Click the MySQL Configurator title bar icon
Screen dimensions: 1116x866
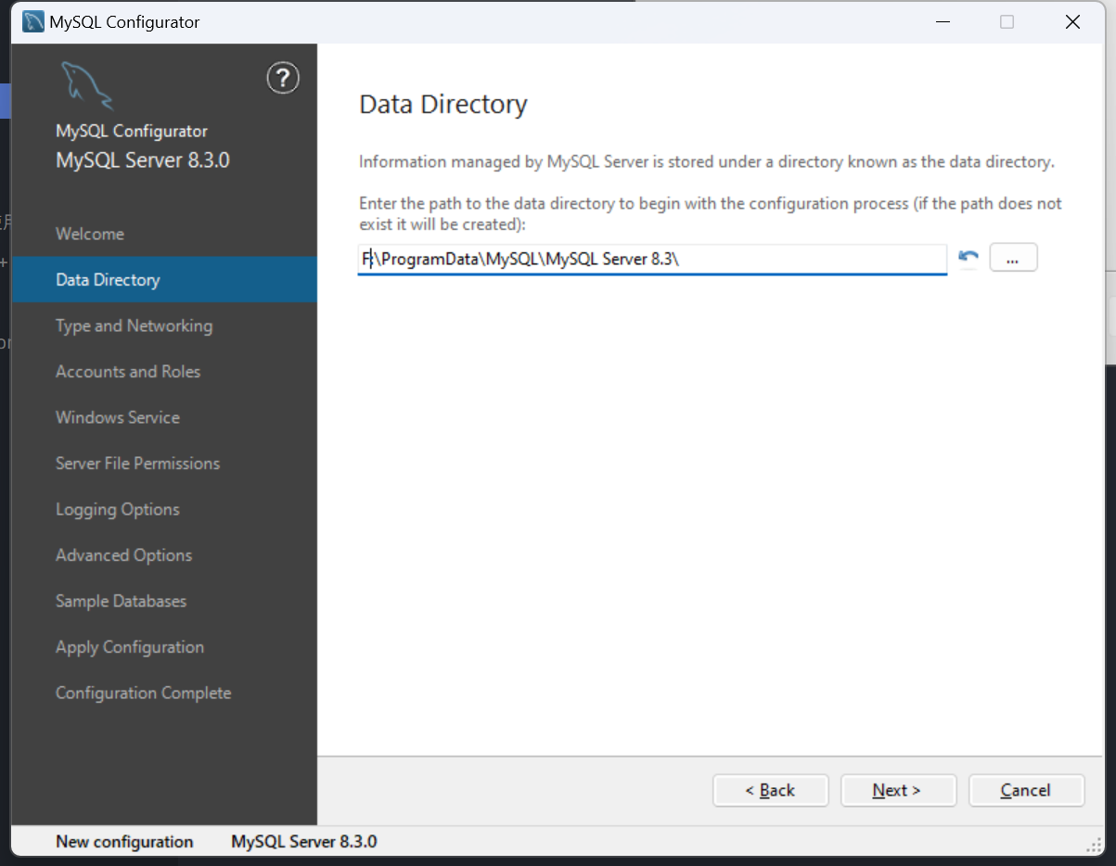point(33,21)
